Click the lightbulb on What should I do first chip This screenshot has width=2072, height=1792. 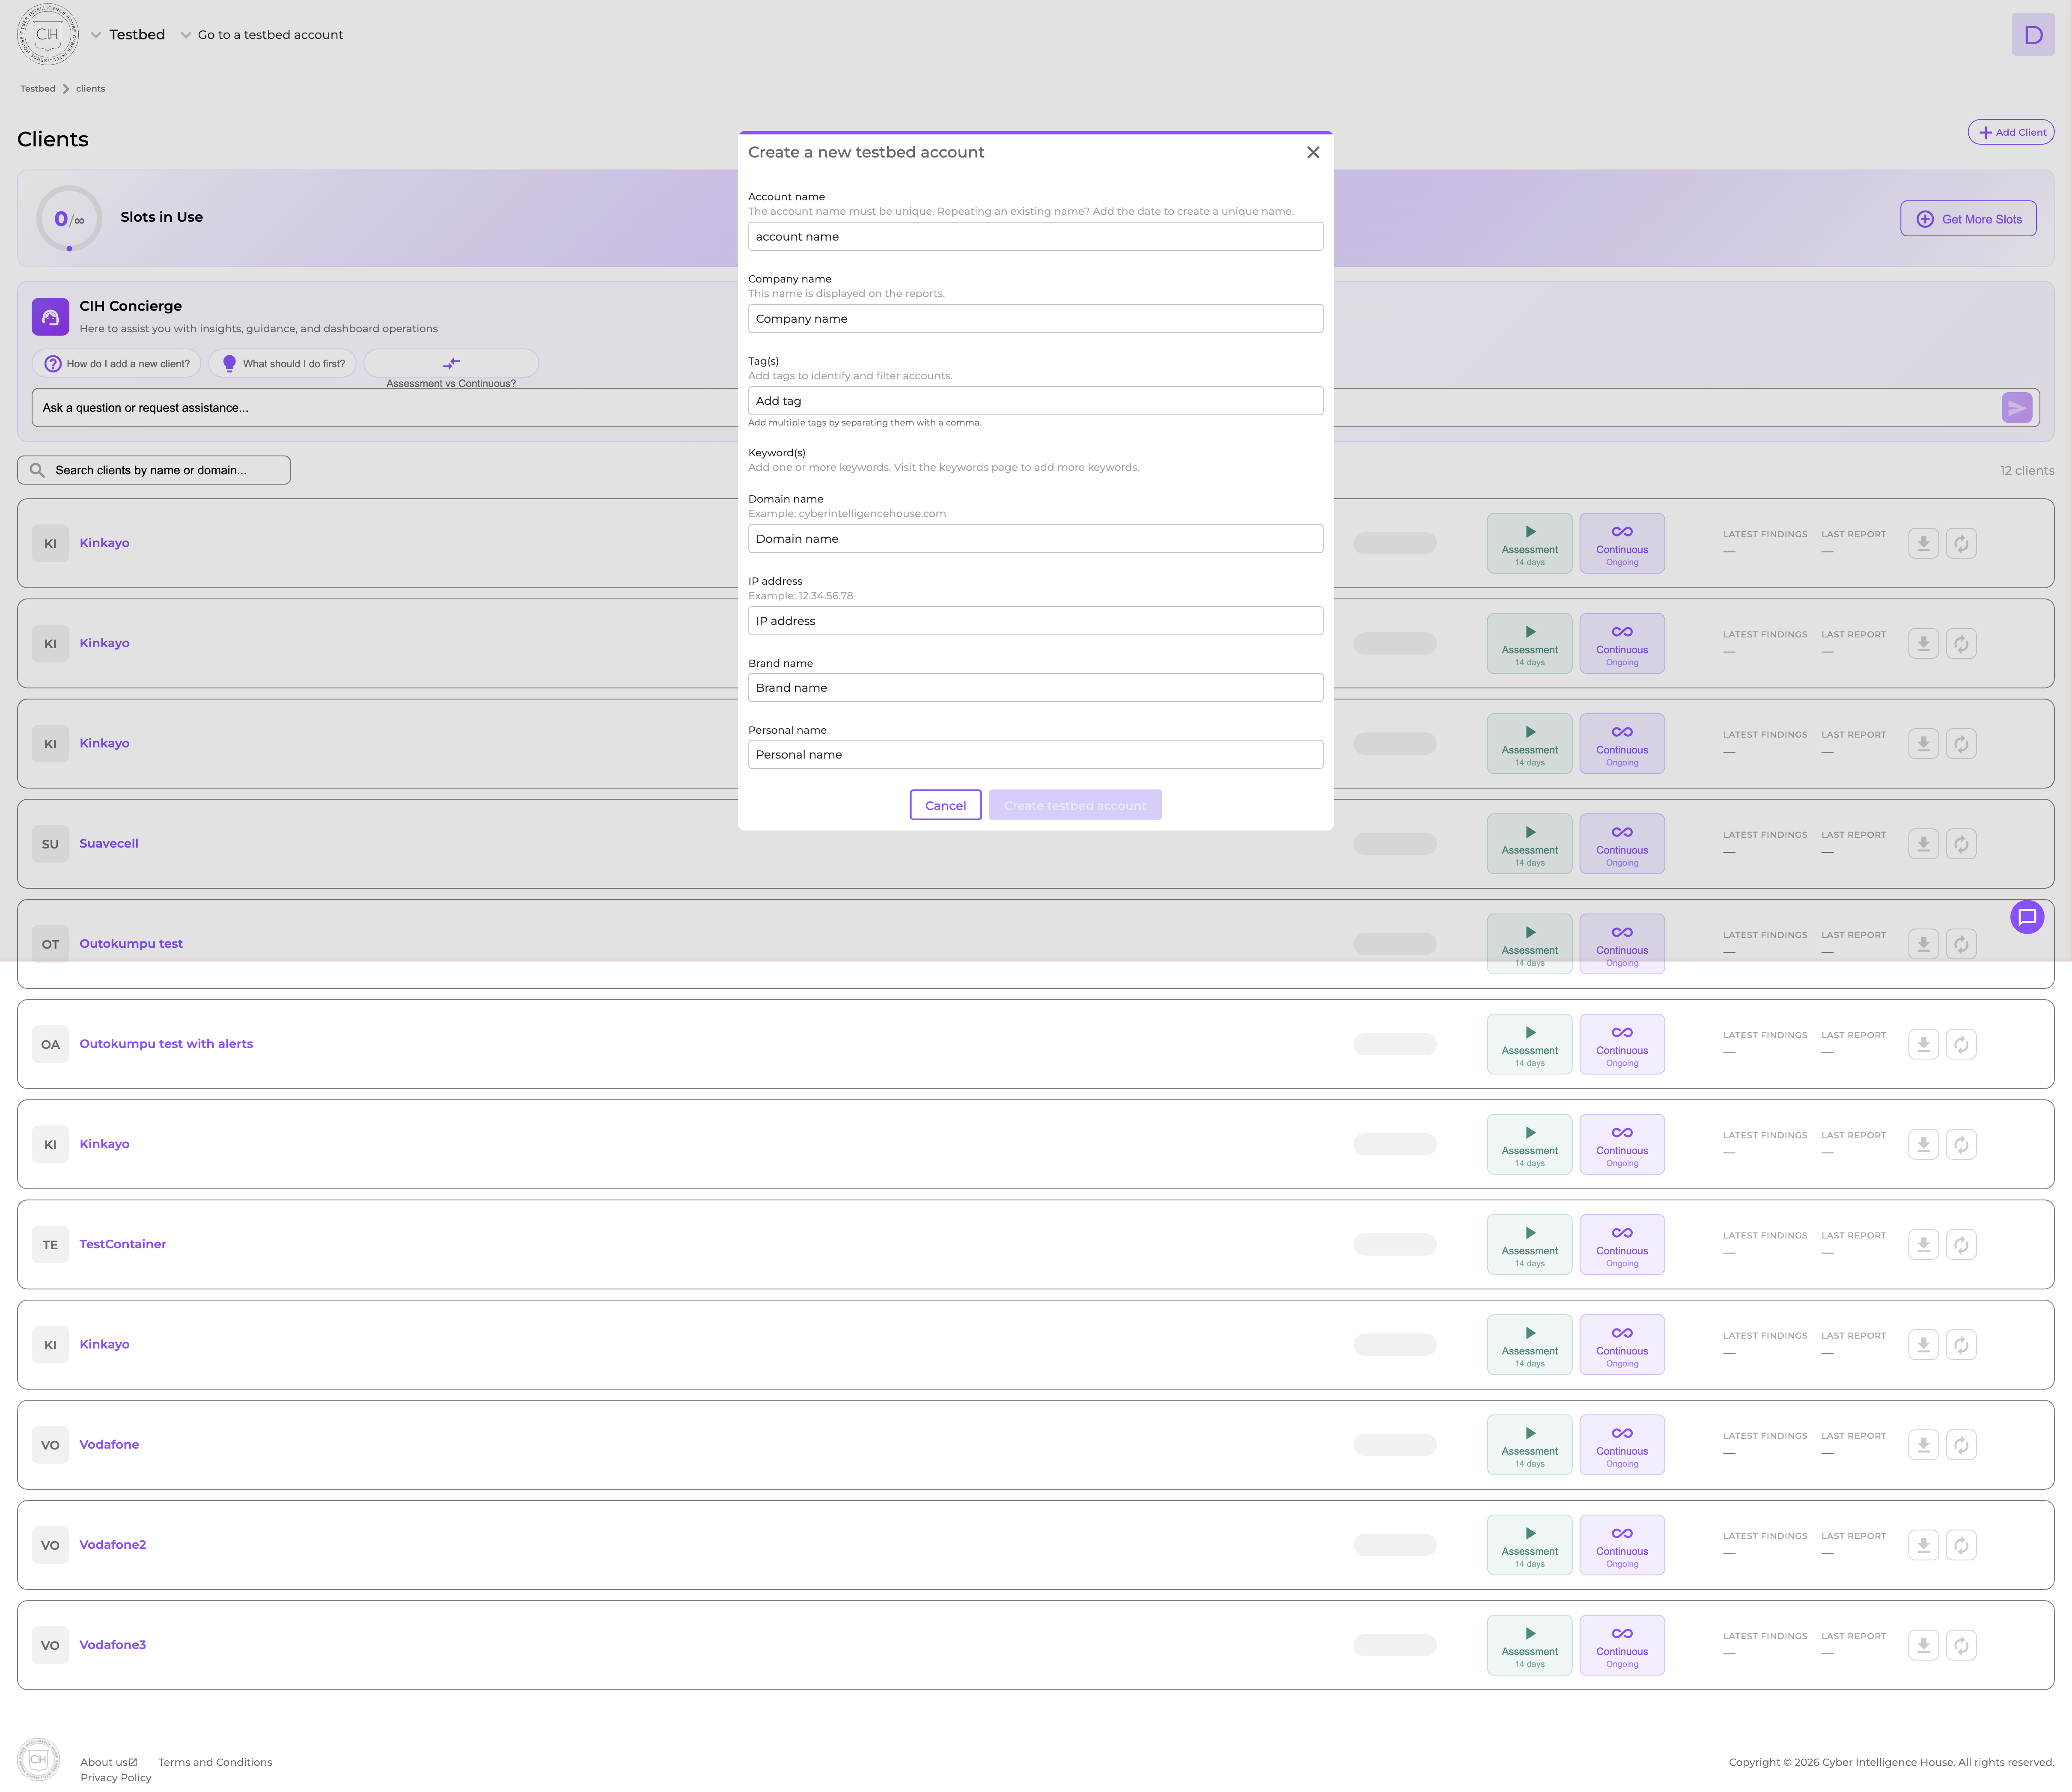coord(229,363)
